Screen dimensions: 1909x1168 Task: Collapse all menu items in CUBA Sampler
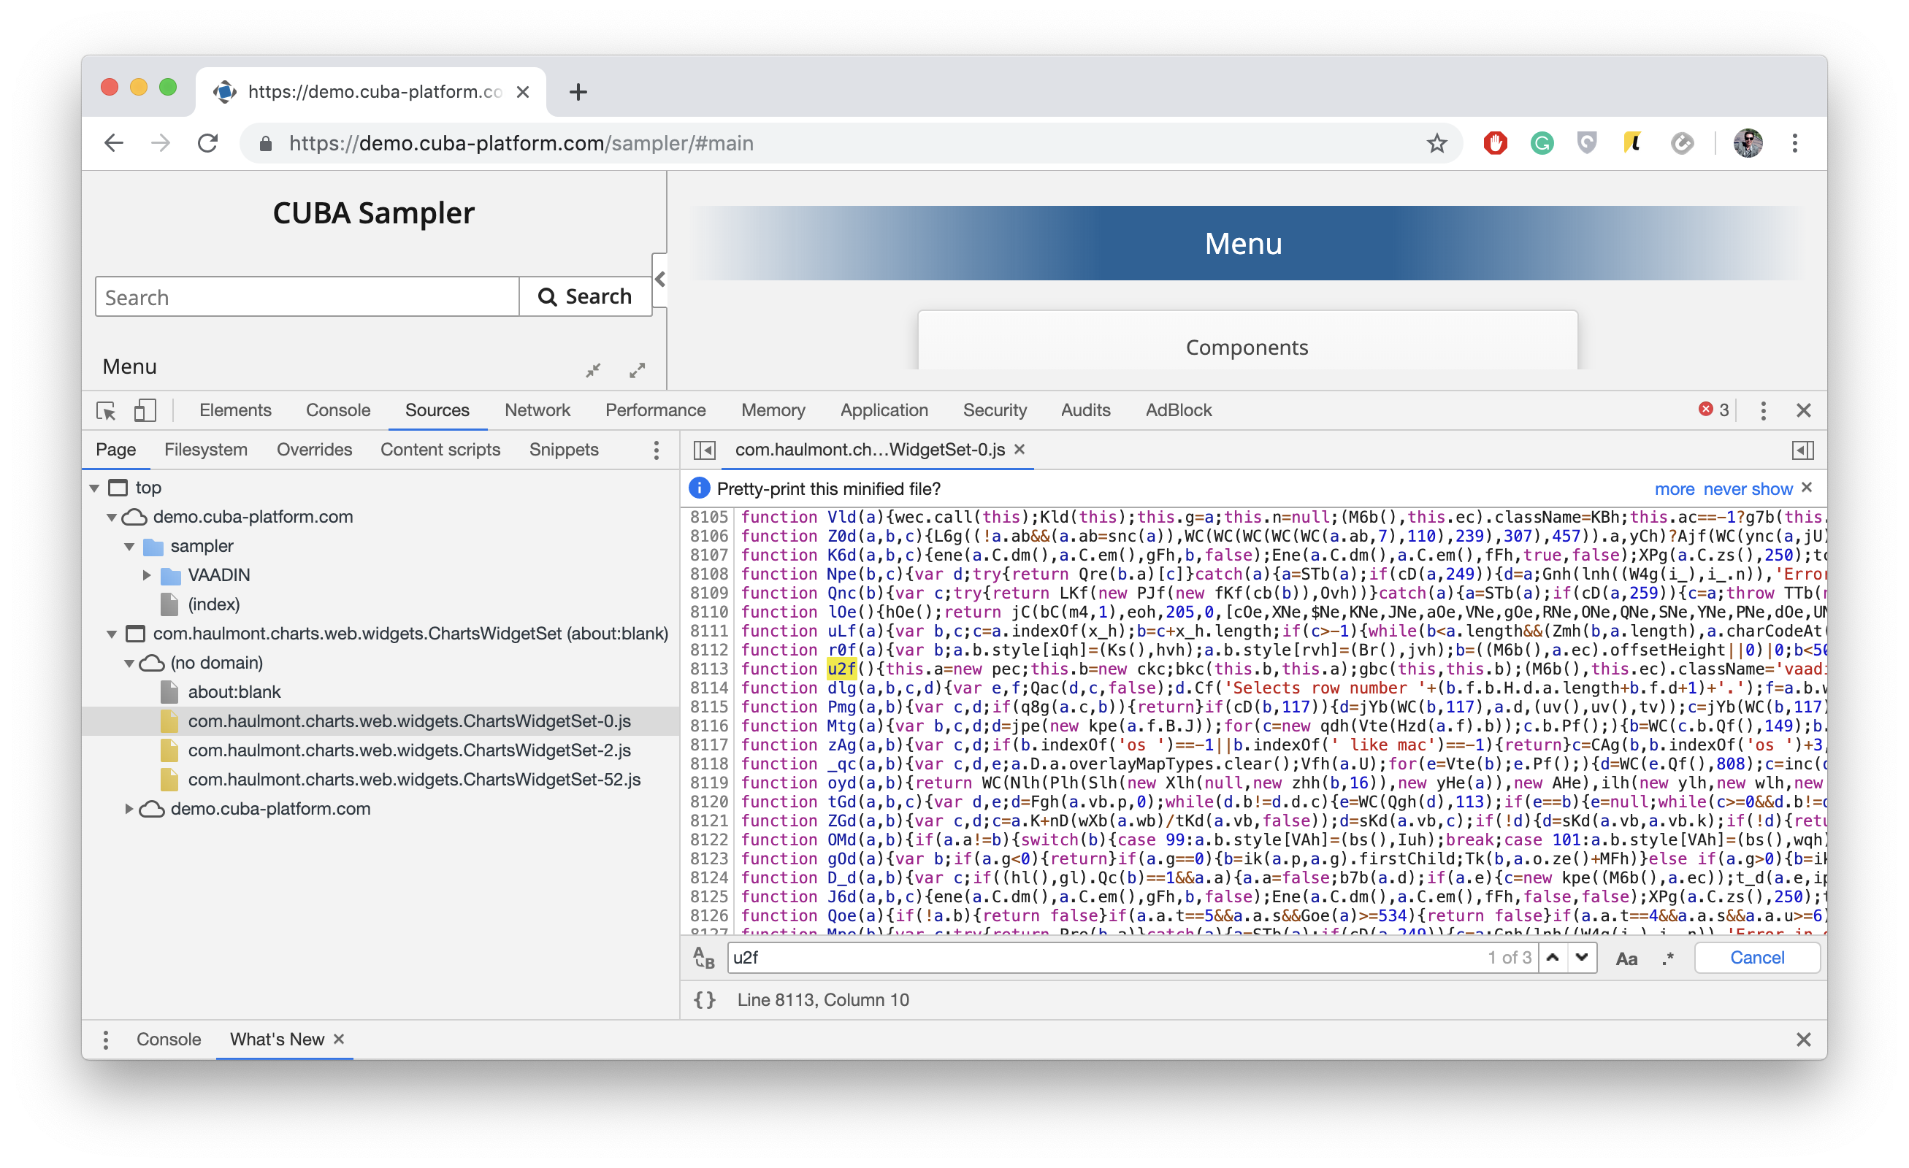(x=593, y=370)
